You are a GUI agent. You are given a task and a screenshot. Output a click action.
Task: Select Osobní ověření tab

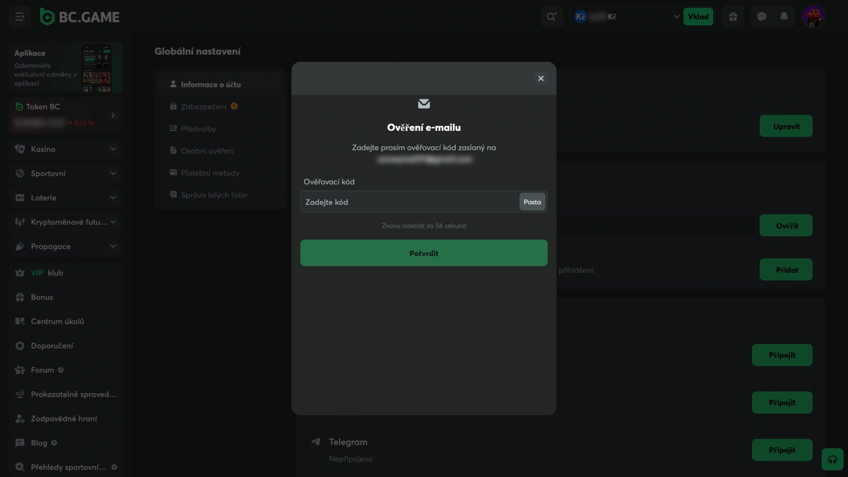221,151
